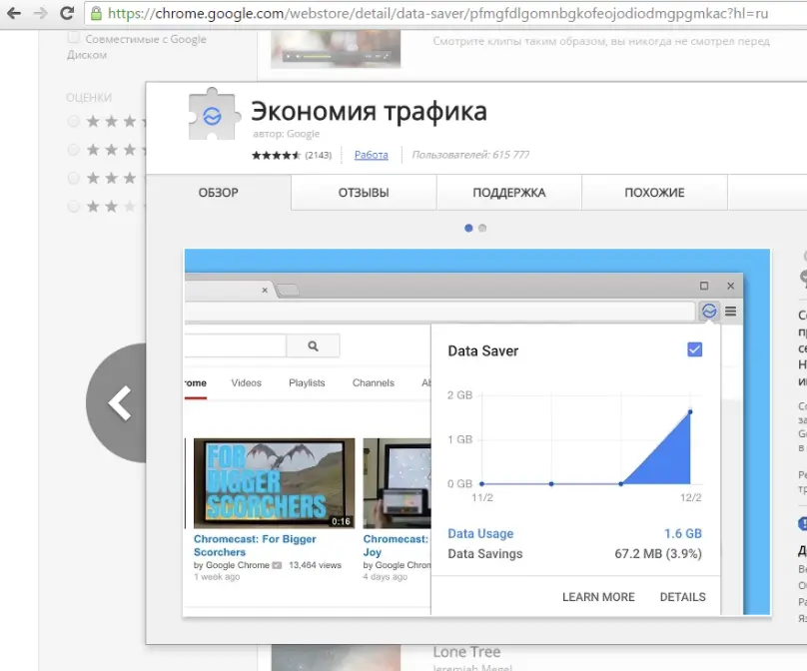Uncheck the Data Saver checkbox in the popup
This screenshot has width=807, height=671.
pyautogui.click(x=696, y=348)
